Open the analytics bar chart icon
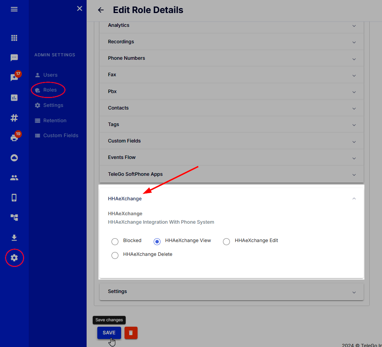382x347 pixels. (x=14, y=98)
